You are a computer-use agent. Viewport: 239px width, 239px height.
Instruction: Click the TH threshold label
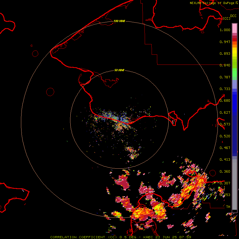228,207
